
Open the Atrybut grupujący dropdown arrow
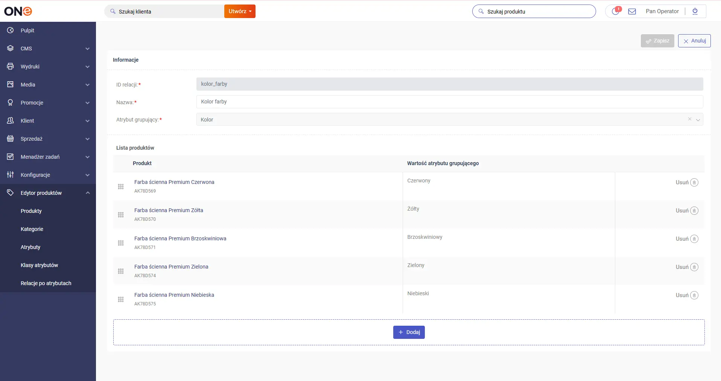click(x=698, y=120)
